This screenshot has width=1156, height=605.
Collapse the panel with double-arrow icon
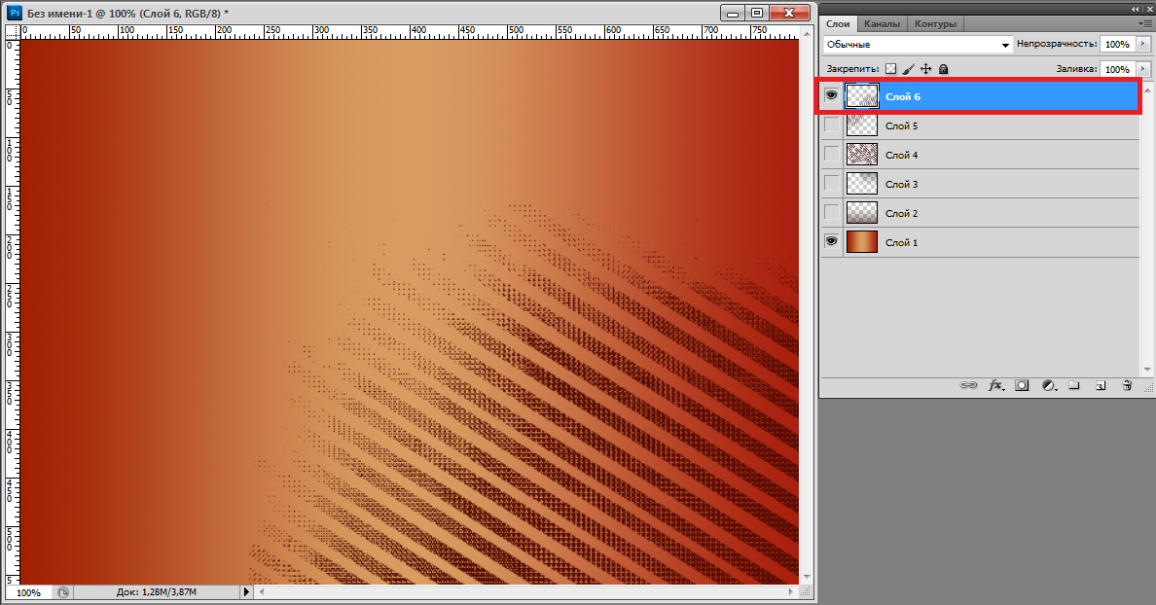coord(1136,9)
